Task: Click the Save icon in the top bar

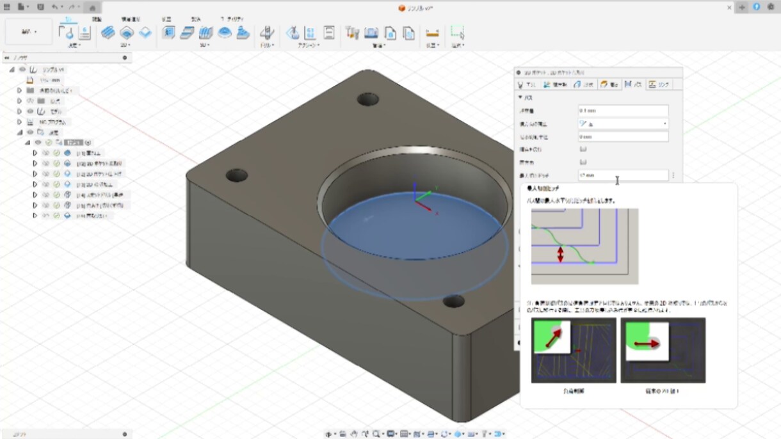Action: [40, 7]
